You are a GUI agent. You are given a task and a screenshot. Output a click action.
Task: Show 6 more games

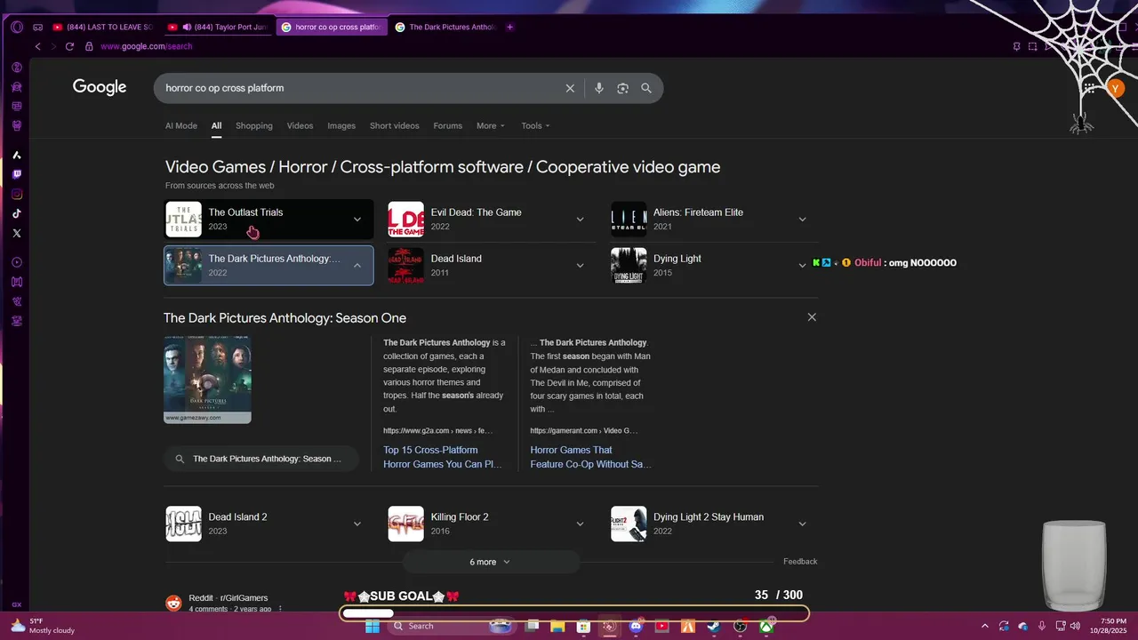[491, 562]
